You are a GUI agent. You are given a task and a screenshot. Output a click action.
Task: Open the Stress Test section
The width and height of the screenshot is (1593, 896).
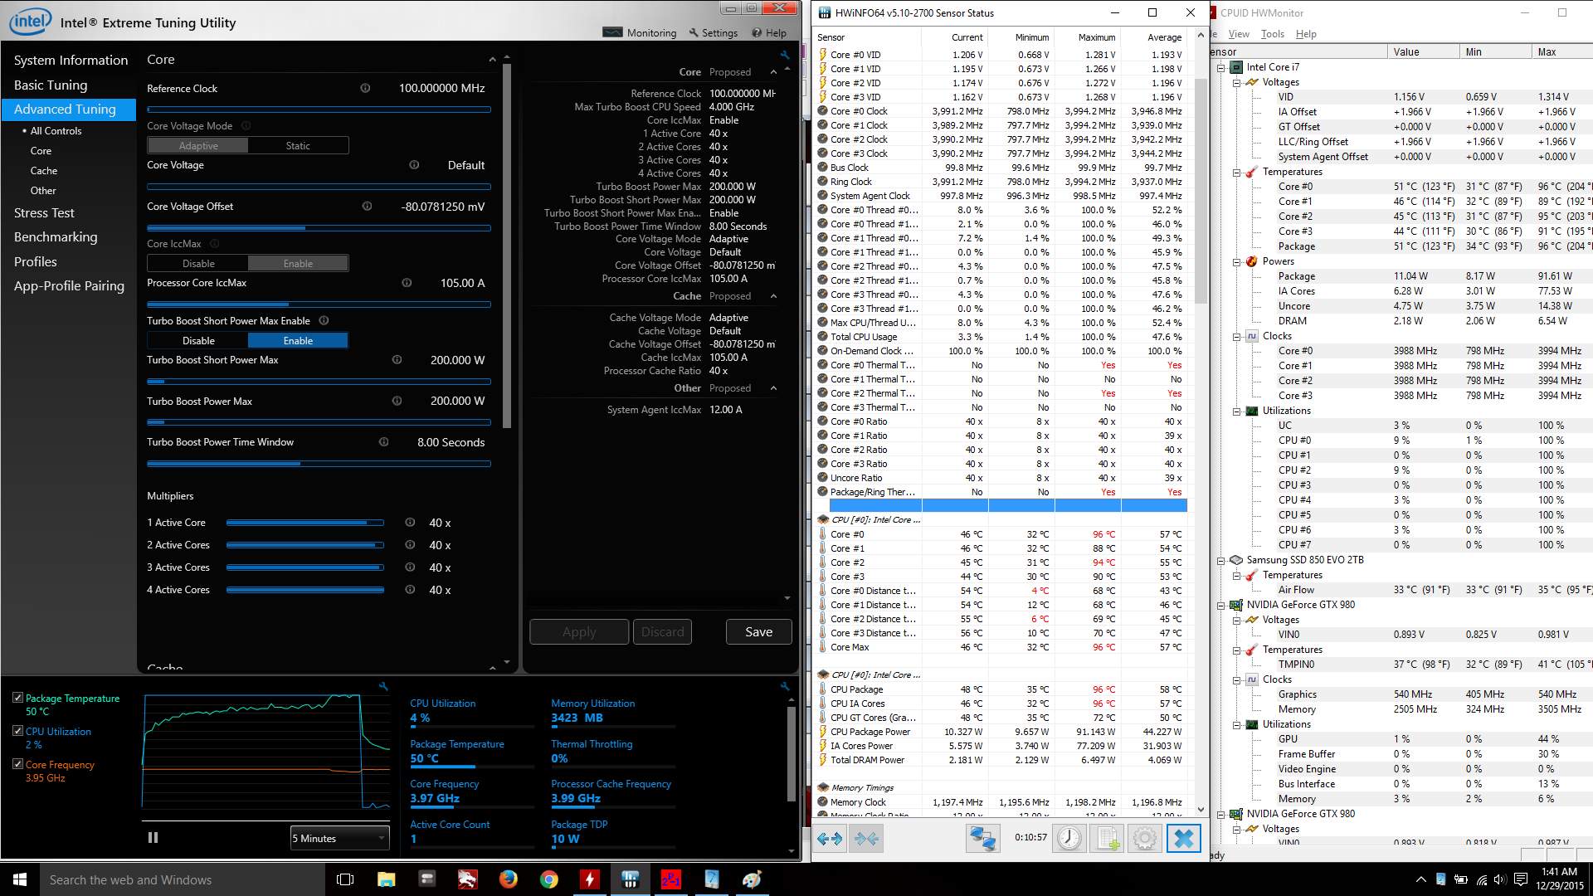pos(44,213)
